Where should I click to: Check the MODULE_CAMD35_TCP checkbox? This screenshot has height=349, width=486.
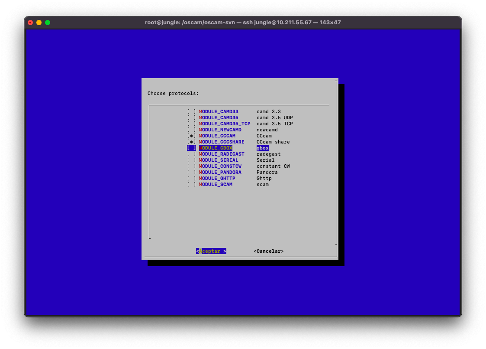point(191,124)
